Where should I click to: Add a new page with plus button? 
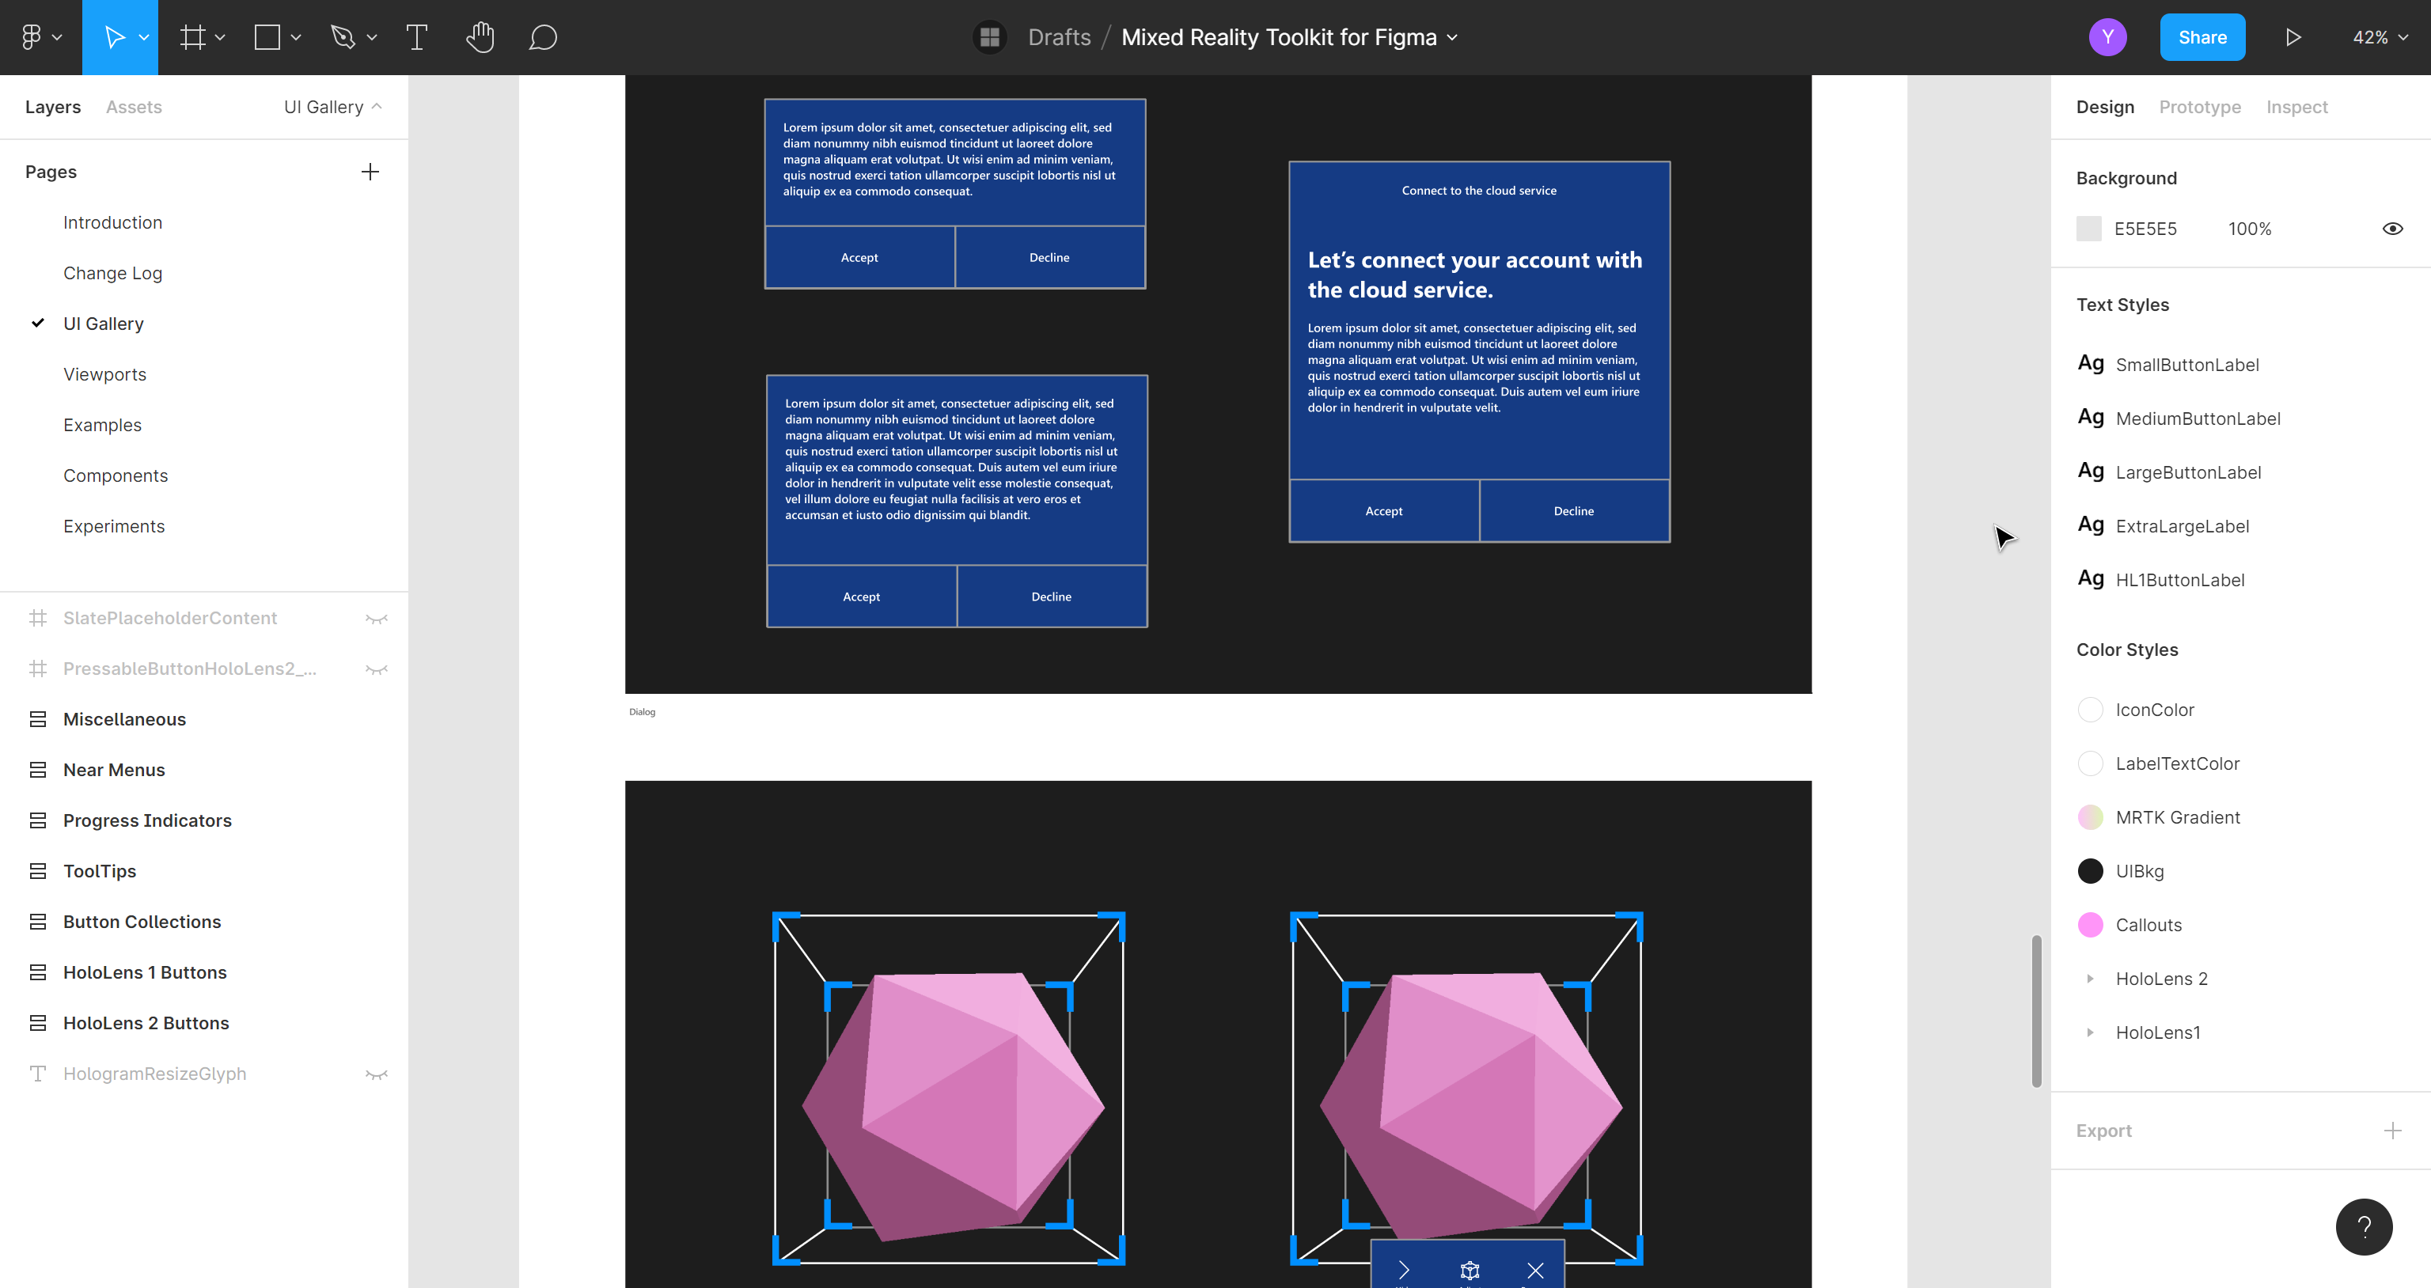[x=370, y=172]
